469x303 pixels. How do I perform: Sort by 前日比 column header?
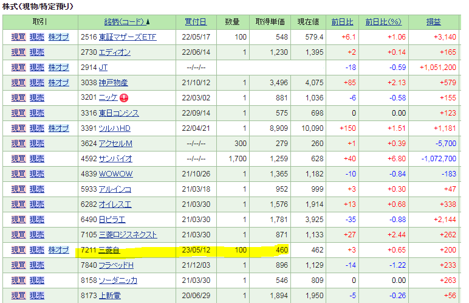coord(342,22)
